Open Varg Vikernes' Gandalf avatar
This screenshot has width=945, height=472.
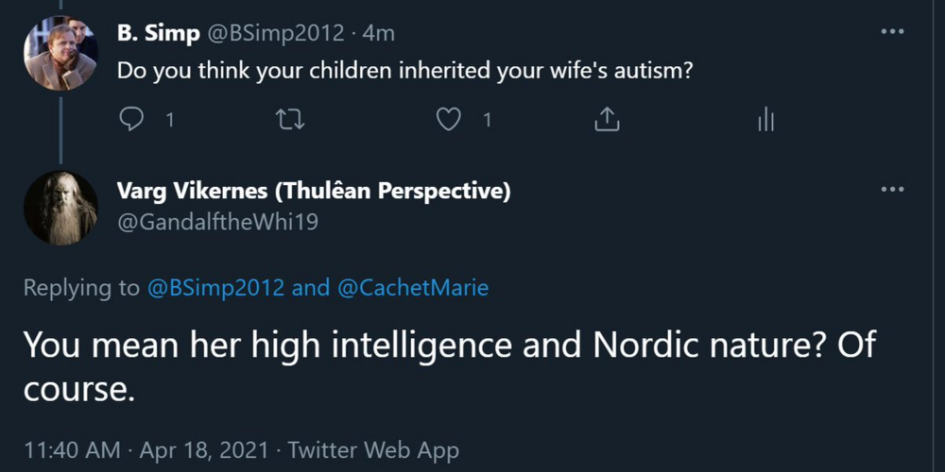[60, 209]
